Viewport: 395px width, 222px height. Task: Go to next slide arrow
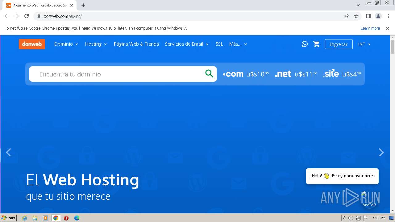(x=381, y=152)
